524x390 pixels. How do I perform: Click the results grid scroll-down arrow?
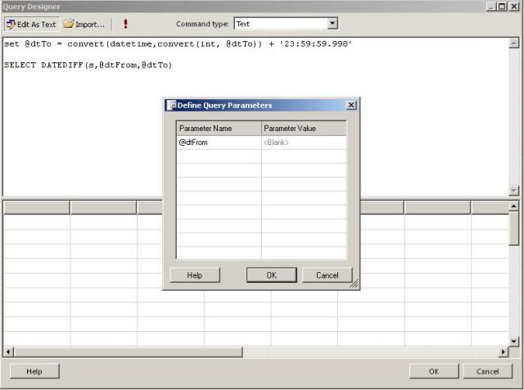pyautogui.click(x=513, y=341)
